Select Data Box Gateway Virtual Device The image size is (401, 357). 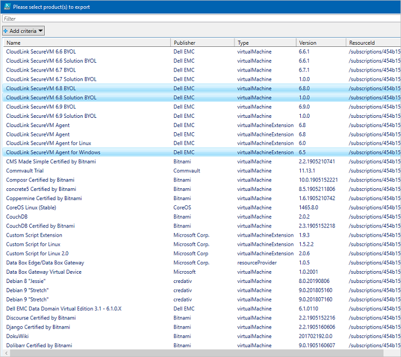[202, 272]
